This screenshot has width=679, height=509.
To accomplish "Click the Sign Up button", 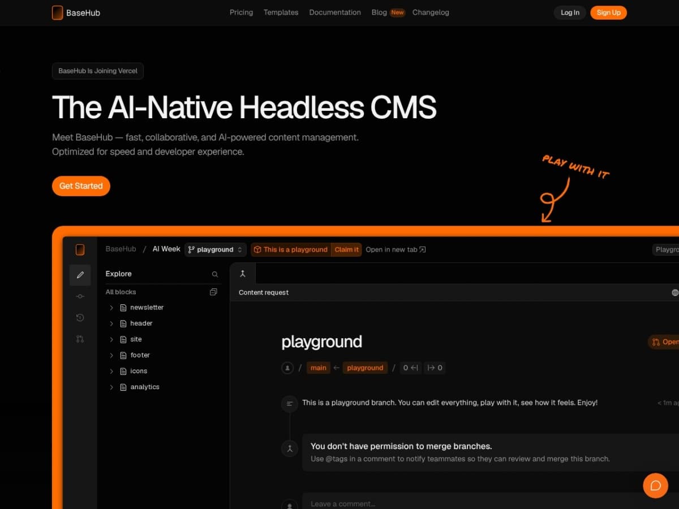I will [x=608, y=12].
